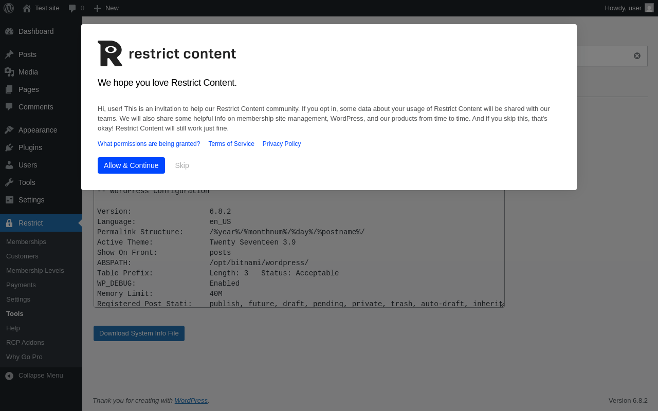Open Dashboard menu label
Viewport: 658px width, 411px height.
[x=36, y=31]
